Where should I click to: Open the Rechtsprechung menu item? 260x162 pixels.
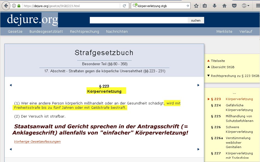[84, 31]
